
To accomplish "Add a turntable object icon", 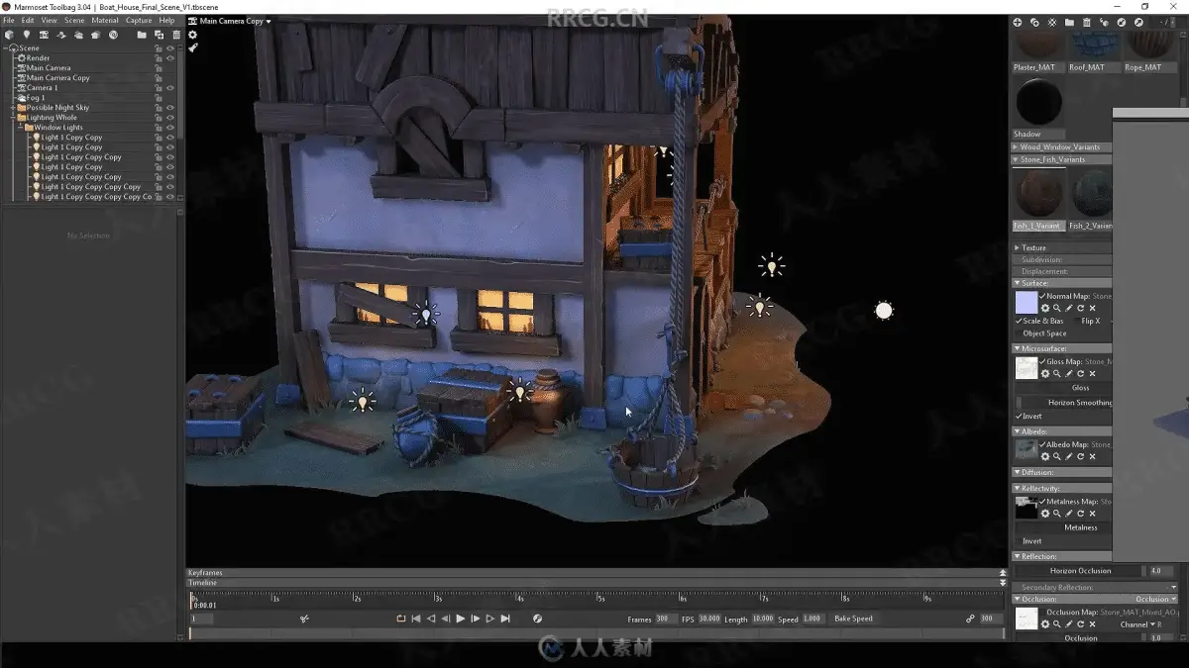I will click(x=61, y=35).
